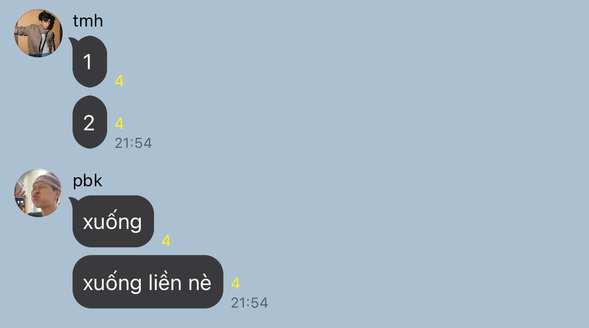The image size is (589, 328).
Task: Select the single-word xuống message bubble
Action: point(113,221)
